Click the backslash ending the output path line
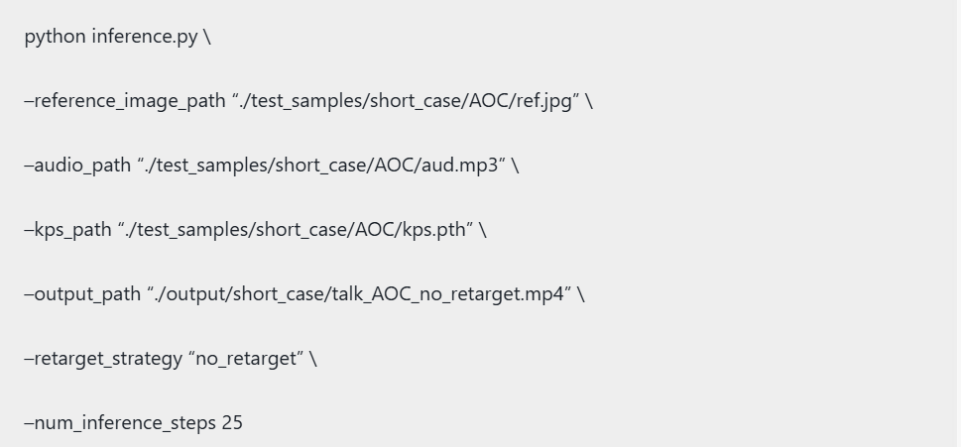Image resolution: width=961 pixels, height=447 pixels. (x=581, y=294)
